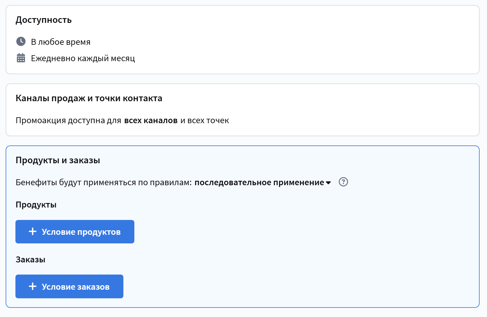
Task: Click the 'Заказы' subsection label
Action: pos(30,260)
